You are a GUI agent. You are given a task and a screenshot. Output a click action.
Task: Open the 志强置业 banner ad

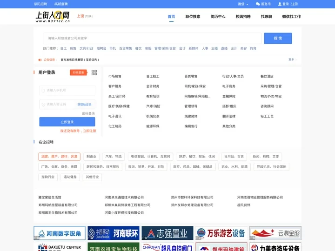167,233
